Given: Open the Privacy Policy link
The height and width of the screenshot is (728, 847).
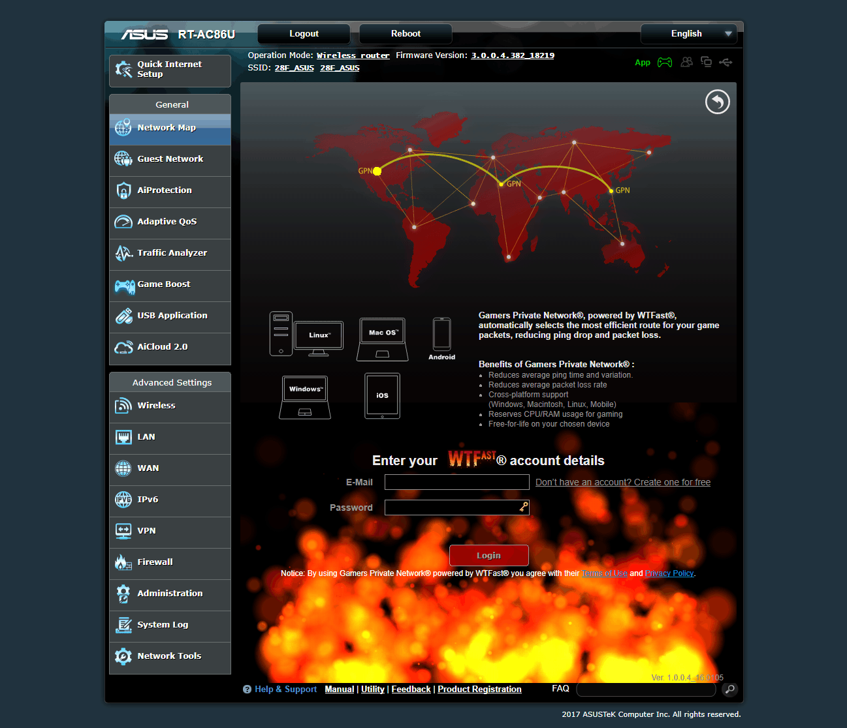Looking at the screenshot, I should coord(669,573).
